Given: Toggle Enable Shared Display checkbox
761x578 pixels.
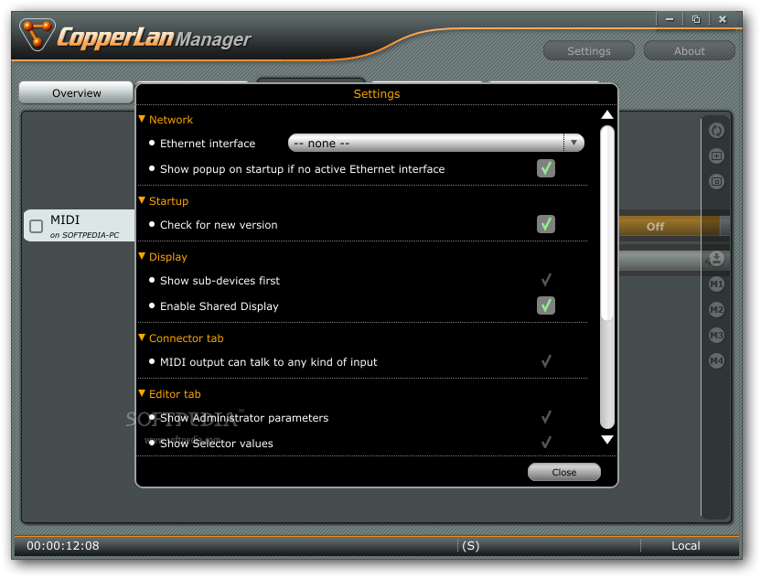Looking at the screenshot, I should coord(546,305).
